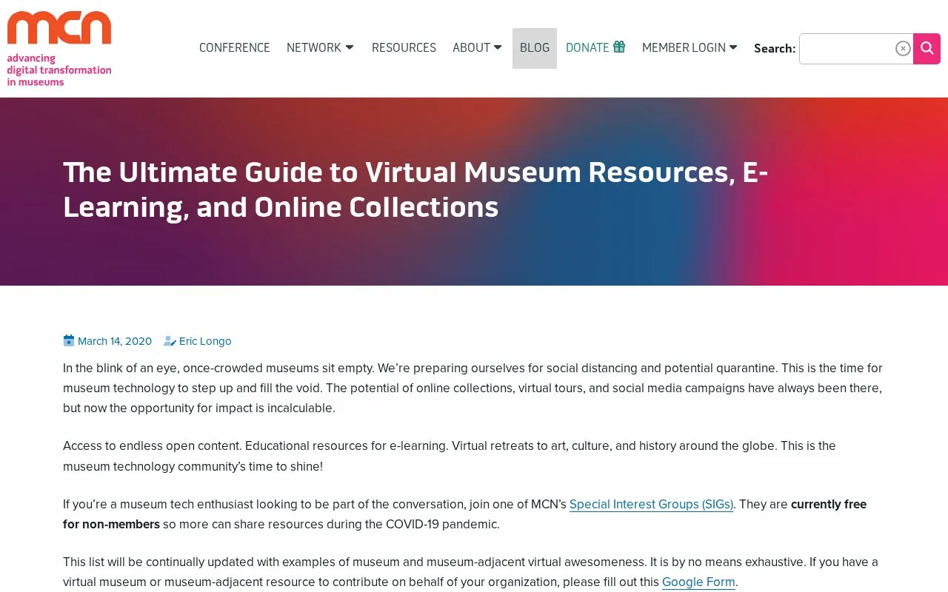The width and height of the screenshot is (948, 592).
Task: Click the MCN logo
Action: 59,49
